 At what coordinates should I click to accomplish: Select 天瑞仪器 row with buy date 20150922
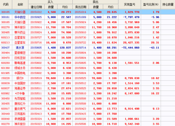point(87,22)
